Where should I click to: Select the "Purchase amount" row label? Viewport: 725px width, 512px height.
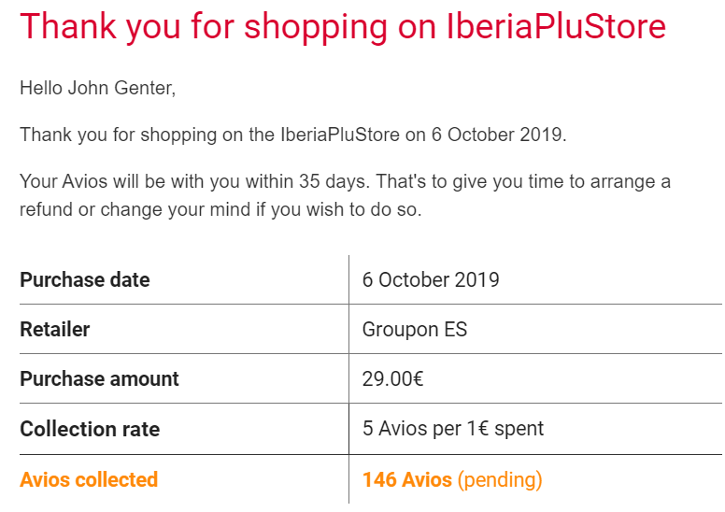[x=99, y=378]
